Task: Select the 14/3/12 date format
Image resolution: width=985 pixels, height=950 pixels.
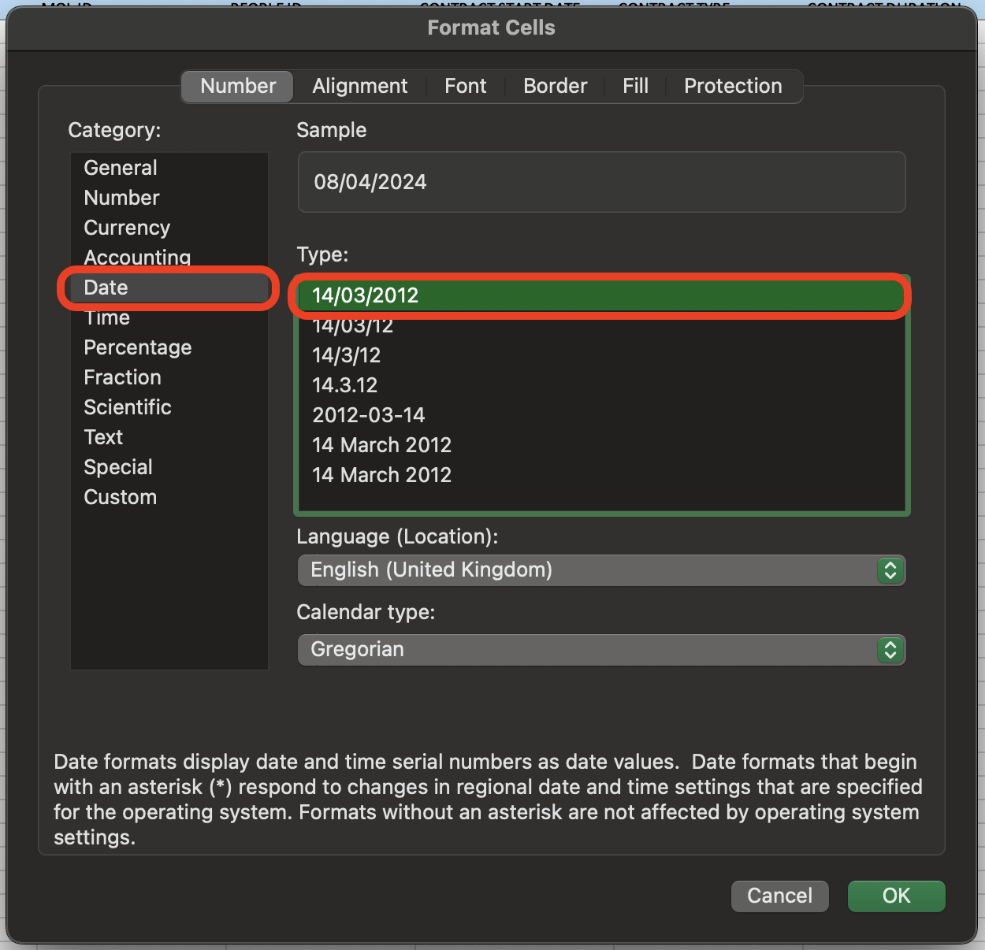Action: point(346,355)
